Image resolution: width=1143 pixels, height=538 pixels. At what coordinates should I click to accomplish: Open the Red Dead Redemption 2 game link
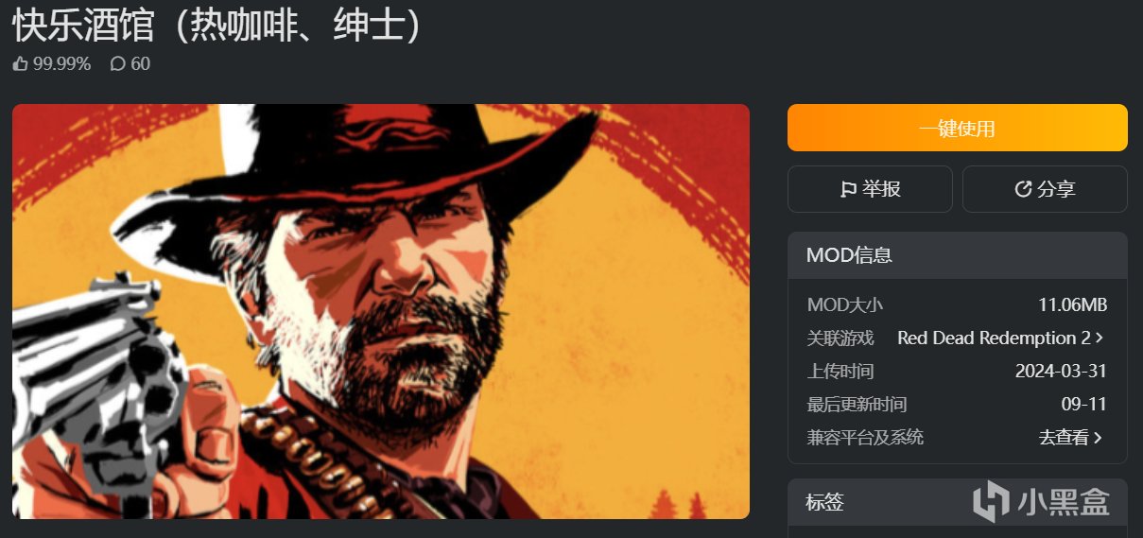(x=994, y=338)
